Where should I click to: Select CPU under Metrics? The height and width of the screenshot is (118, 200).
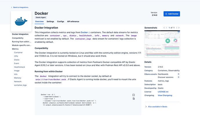(16, 56)
